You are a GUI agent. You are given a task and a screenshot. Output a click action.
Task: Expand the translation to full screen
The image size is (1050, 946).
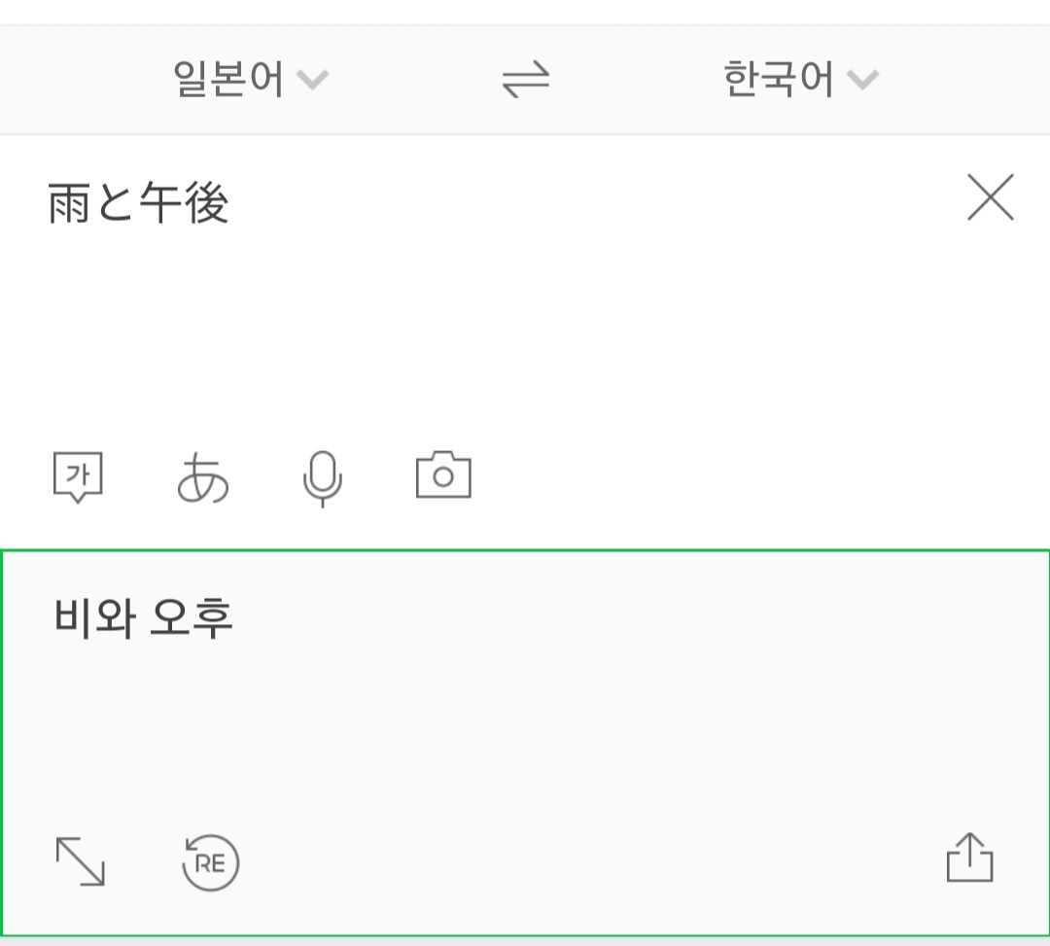point(80,861)
